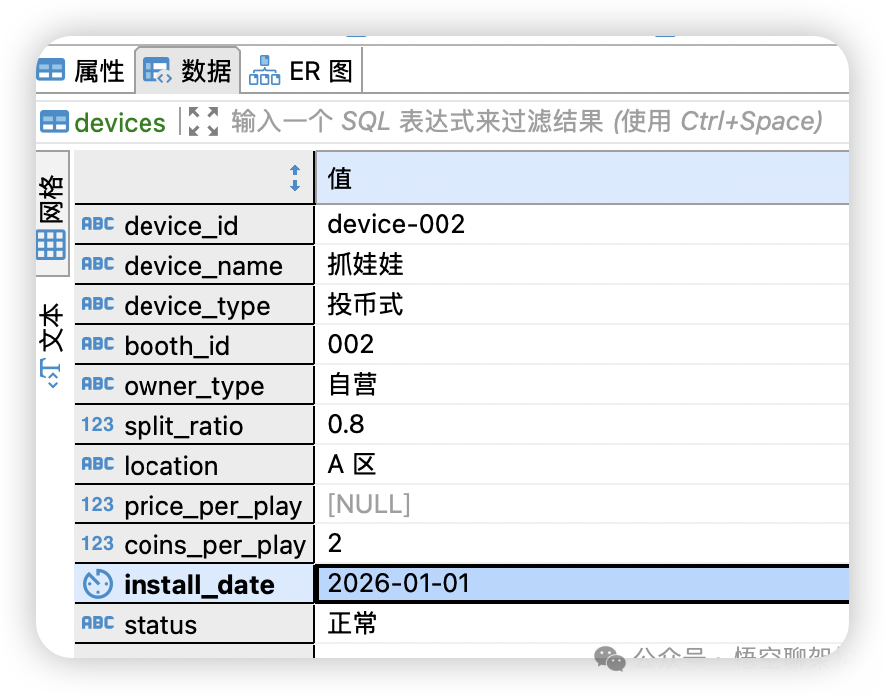Select the booth_id row label
Screen dimensions: 885x694
coord(193,345)
